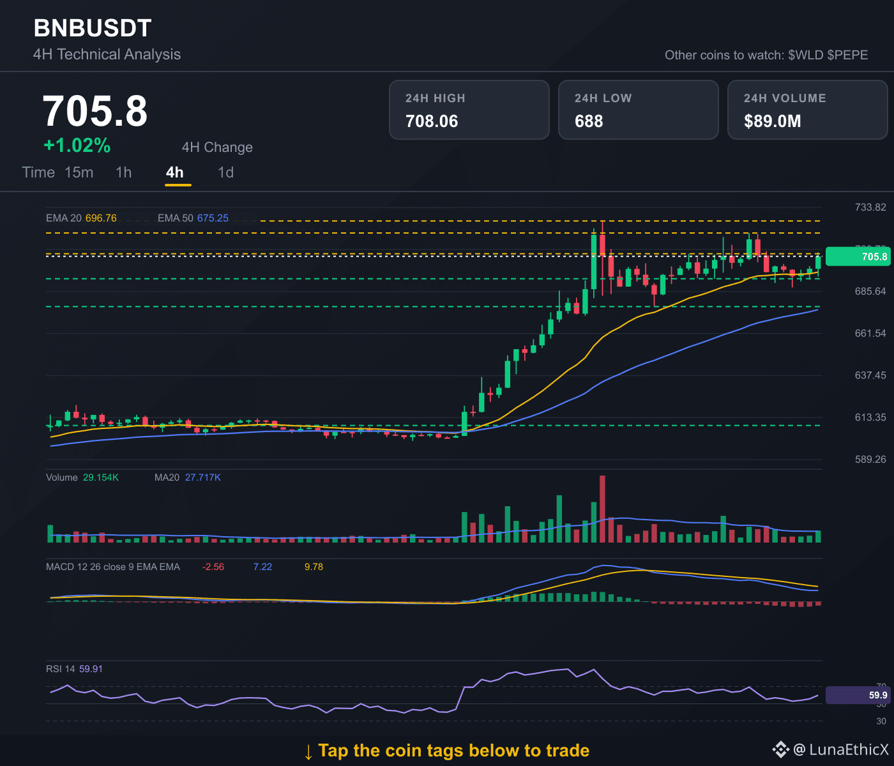Click the MACD signal value 9.78
894x766 pixels.
[314, 567]
